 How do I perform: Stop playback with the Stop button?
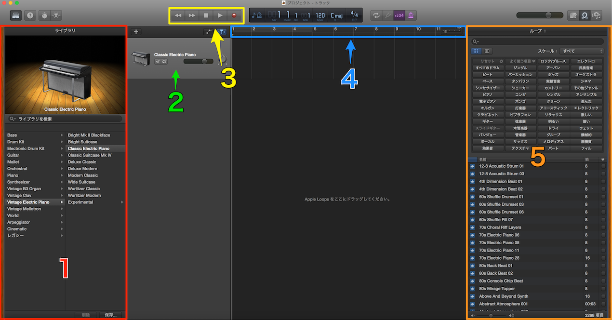(x=206, y=15)
